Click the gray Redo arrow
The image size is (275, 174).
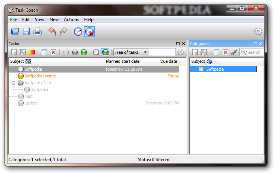[x=63, y=32]
